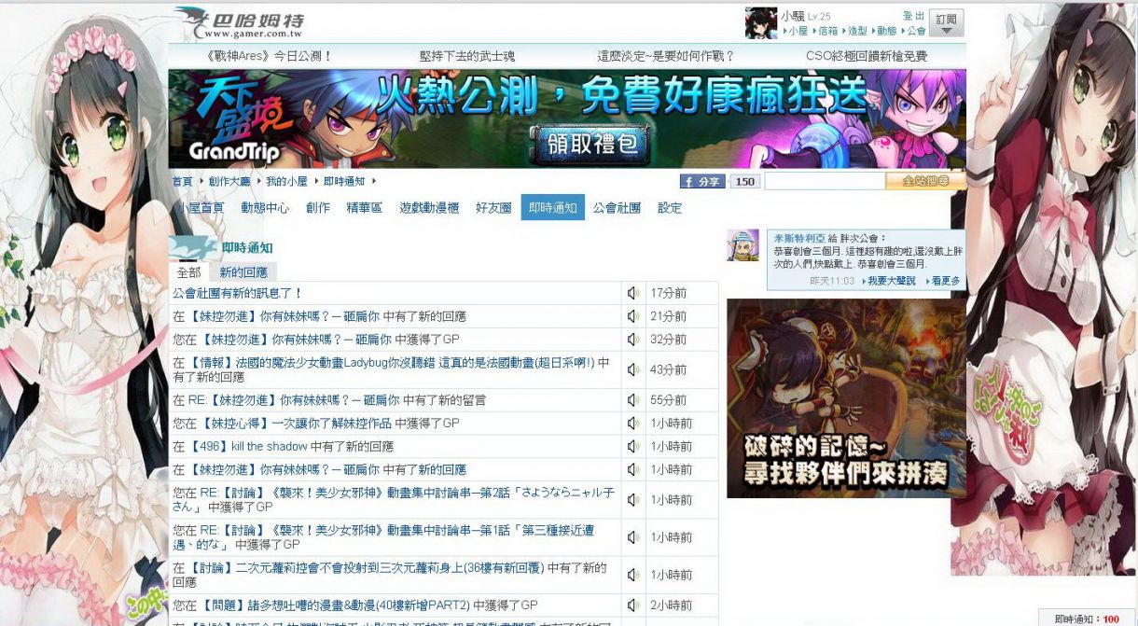Viewport: 1138px width, 626px height.
Task: Open the user avatar next to 小騷
Action: coord(761,23)
